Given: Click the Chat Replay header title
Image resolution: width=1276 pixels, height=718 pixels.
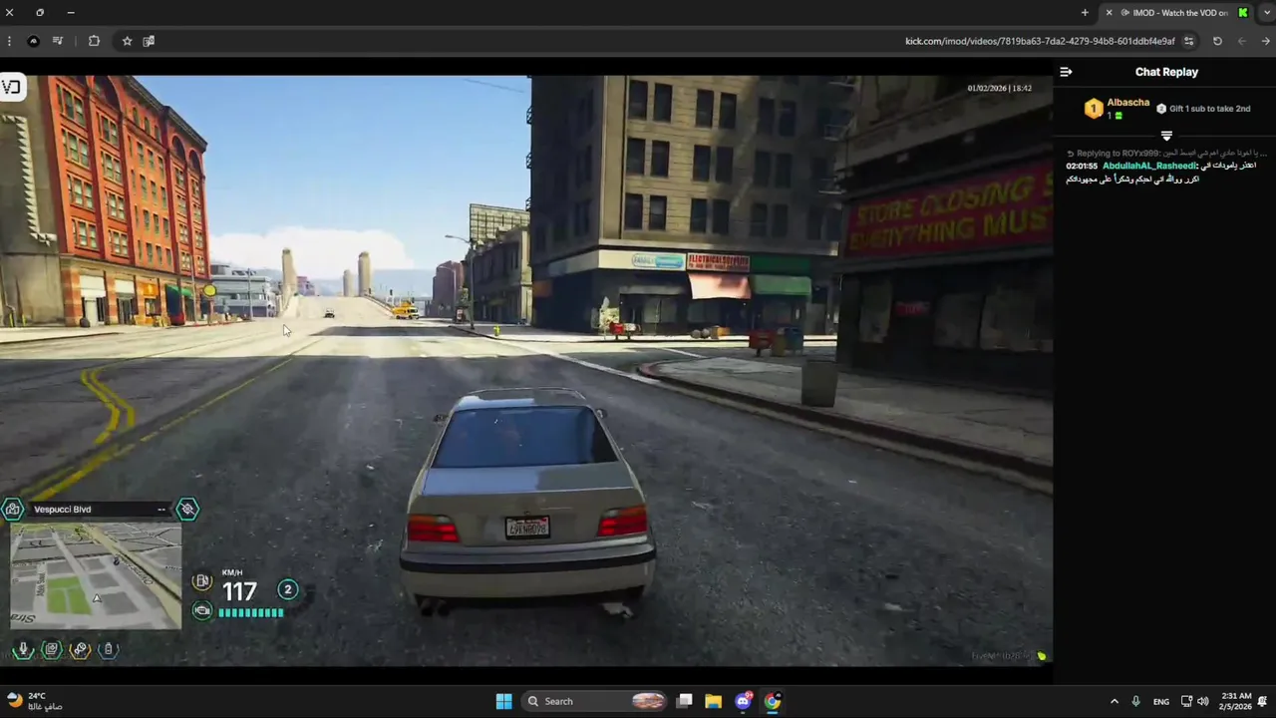Looking at the screenshot, I should 1166,72.
